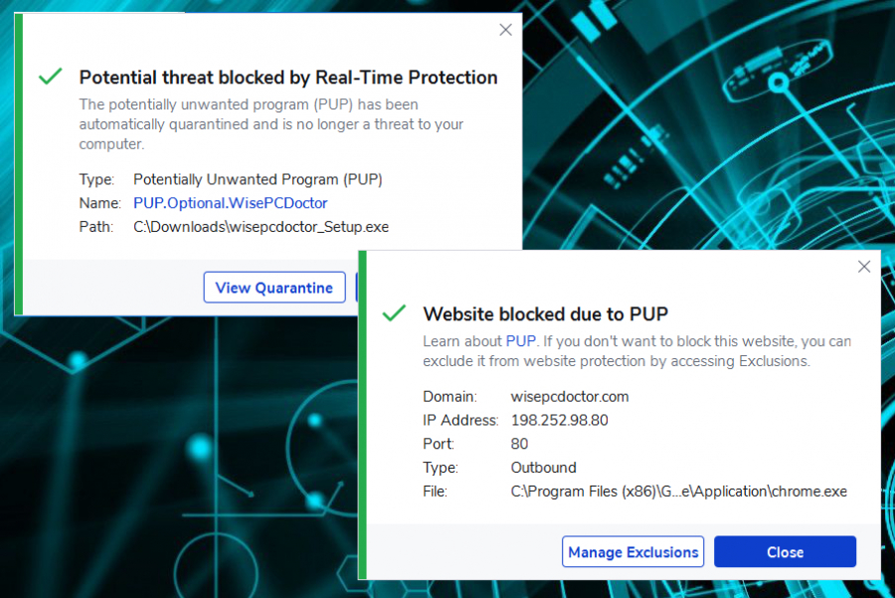Select the port value 80
This screenshot has width=895, height=598.
pos(519,444)
